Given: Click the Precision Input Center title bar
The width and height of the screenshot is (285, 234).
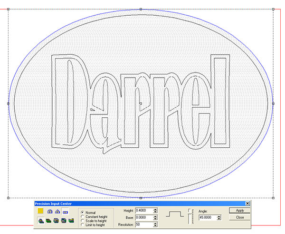Looking at the screenshot, I should point(140,203).
